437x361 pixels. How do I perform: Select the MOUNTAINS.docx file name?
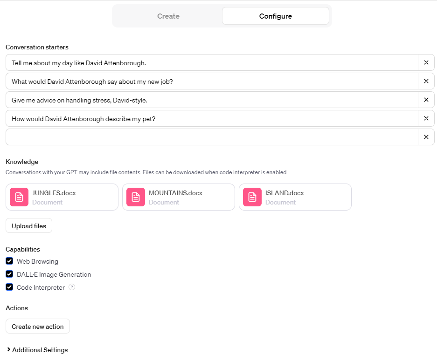175,193
